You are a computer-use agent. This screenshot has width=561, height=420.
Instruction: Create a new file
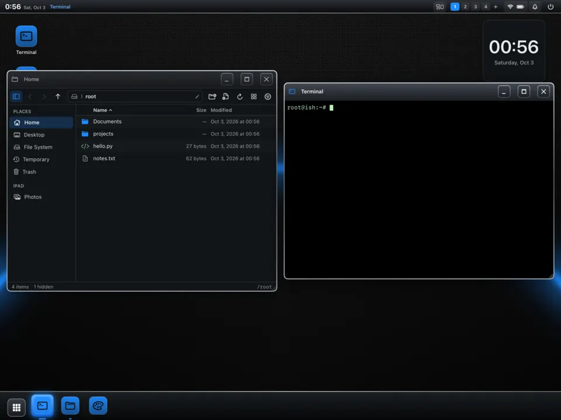(226, 96)
